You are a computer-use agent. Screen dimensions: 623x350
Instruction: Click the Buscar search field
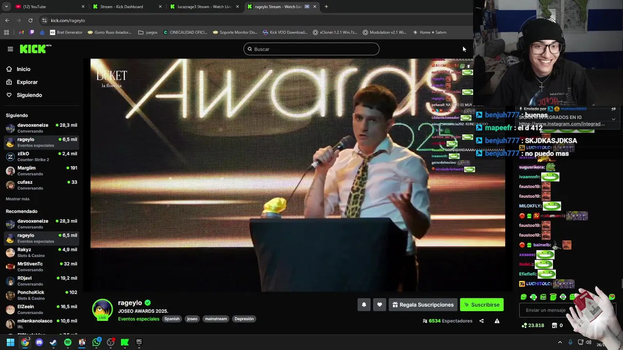[311, 49]
